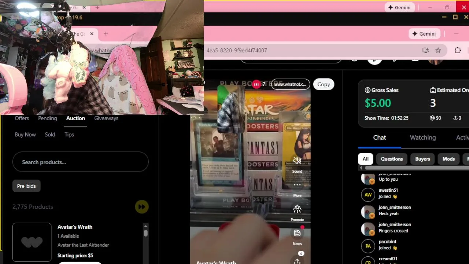Open the More options icon
Image resolution: width=469 pixels, height=264 pixels.
(297, 185)
